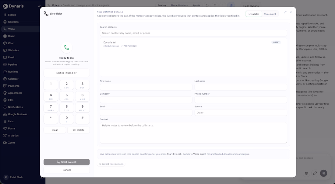Image resolution: width=335 pixels, height=184 pixels.
Task: Click the green phone Ready to dial icon
Action: coord(67,48)
